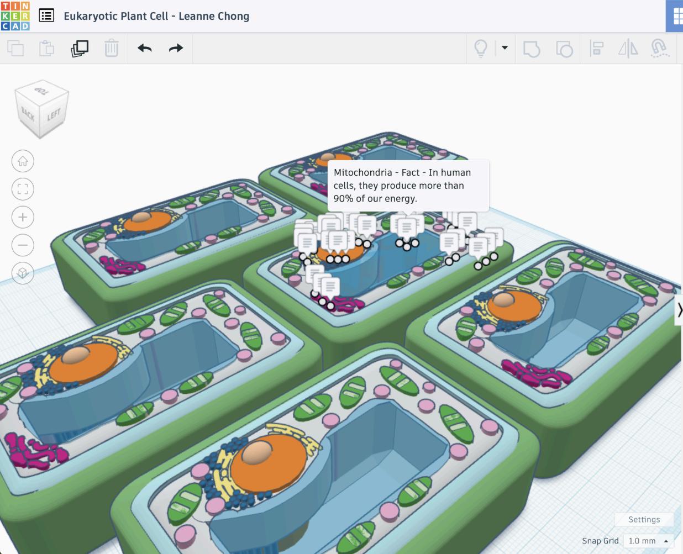Click the Home view button

click(x=23, y=161)
